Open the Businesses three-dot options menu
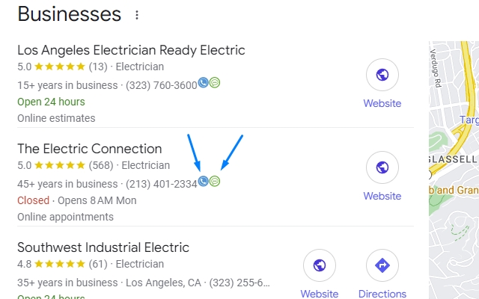Screen dimensions: 479x299 pyautogui.click(x=136, y=15)
